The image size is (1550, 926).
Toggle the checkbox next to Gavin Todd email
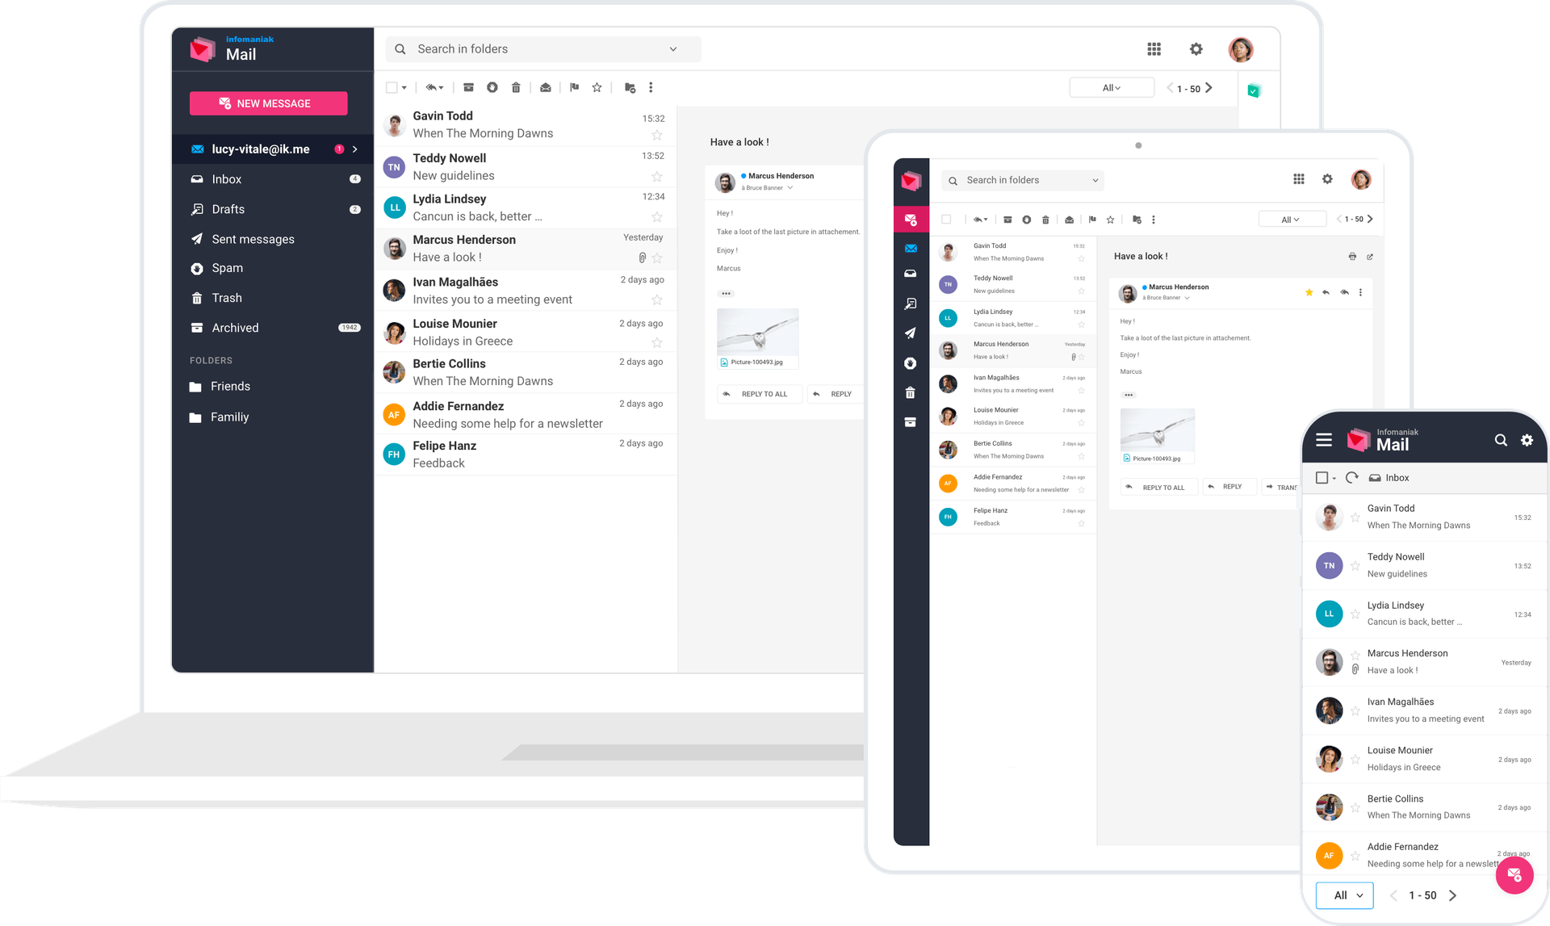(x=394, y=124)
